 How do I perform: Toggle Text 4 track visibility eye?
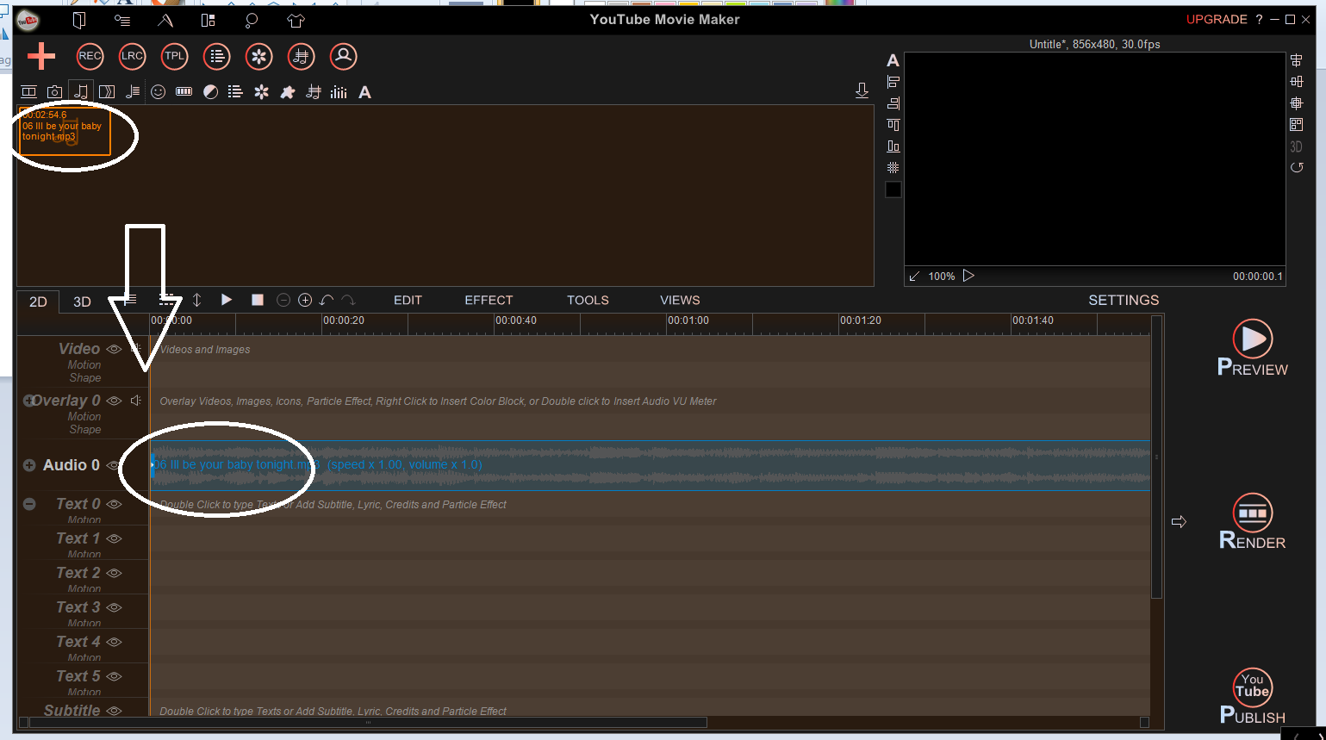(x=114, y=642)
